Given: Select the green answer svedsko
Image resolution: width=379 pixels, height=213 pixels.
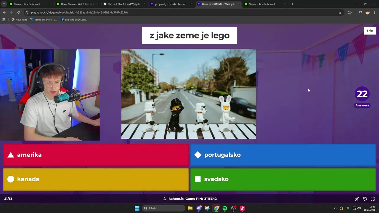Looking at the screenshot, I should pos(283,179).
